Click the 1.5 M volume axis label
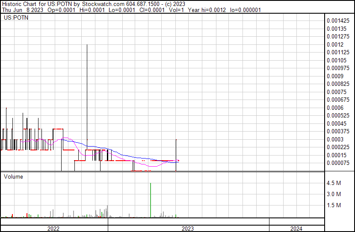The height and width of the screenshot is (232, 355). coord(334,206)
